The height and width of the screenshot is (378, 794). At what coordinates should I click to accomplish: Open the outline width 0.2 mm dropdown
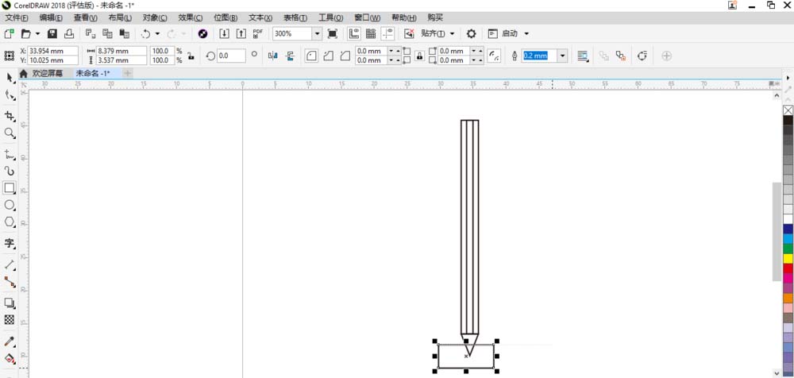563,56
